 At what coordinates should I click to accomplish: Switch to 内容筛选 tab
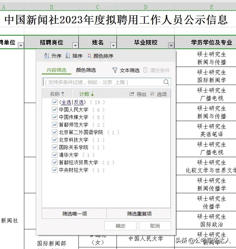(56, 70)
